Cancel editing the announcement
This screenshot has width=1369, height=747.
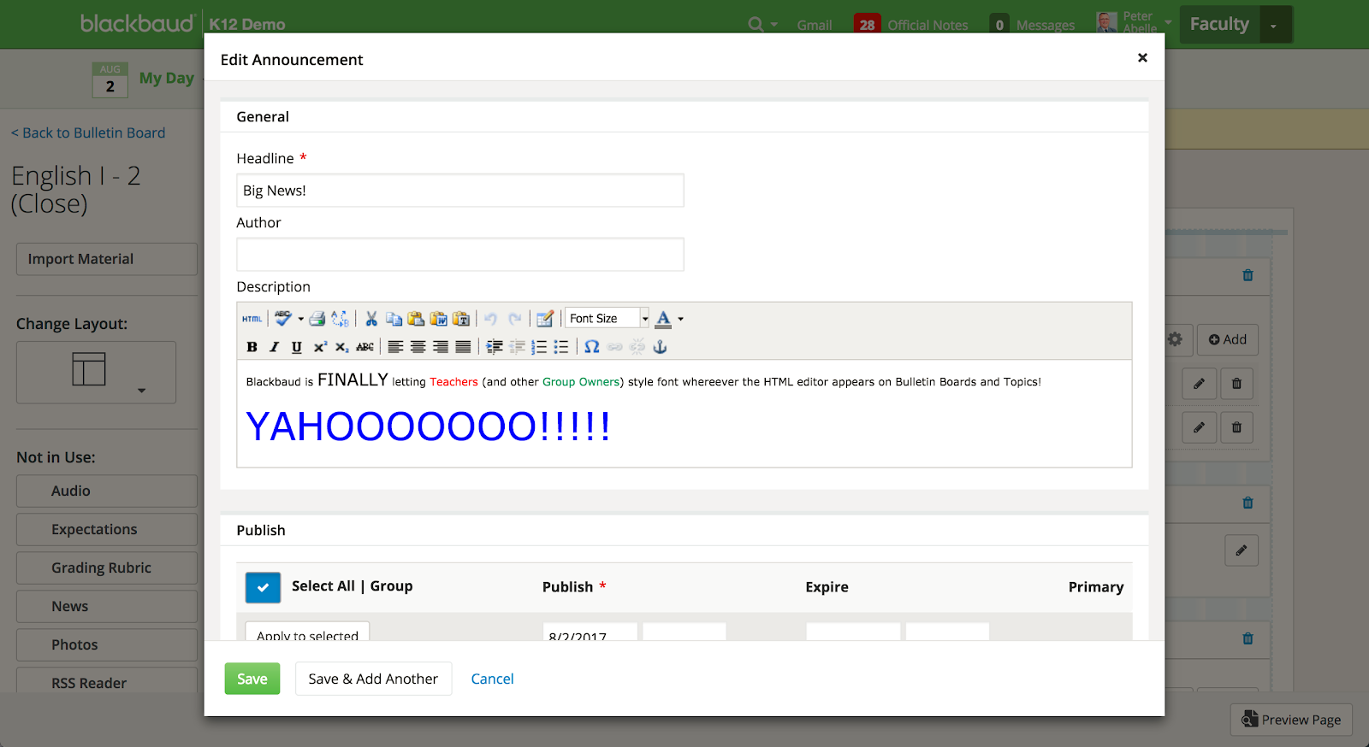[492, 679]
